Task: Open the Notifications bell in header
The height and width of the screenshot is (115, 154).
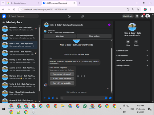Action: (142, 16)
